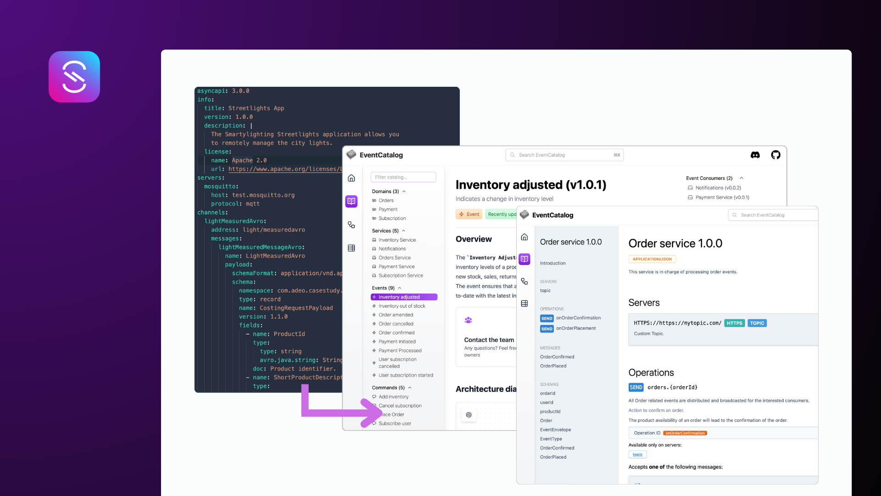Click home icon in Order service window
Screen dimensions: 881x496
pos(524,237)
